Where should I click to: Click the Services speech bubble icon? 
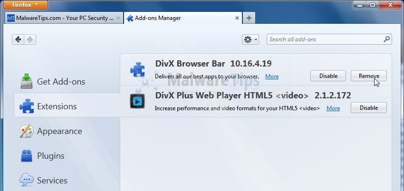point(27,180)
